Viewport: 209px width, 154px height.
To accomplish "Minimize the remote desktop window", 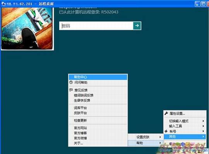I will pyautogui.click(x=197, y=4).
